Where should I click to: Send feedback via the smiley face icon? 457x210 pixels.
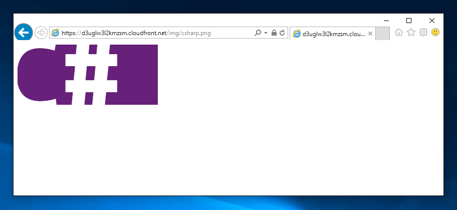435,32
